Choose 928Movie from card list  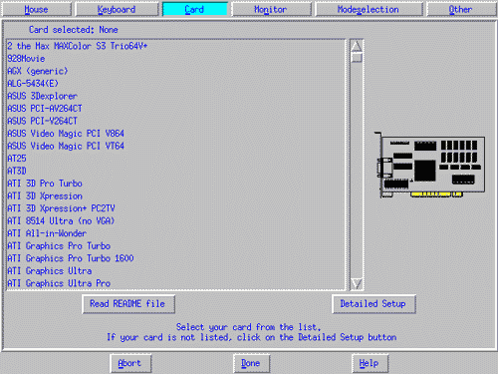point(176,59)
